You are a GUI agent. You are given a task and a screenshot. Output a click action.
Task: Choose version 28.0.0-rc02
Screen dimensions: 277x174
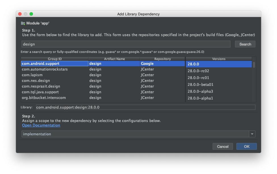click(x=219, y=71)
